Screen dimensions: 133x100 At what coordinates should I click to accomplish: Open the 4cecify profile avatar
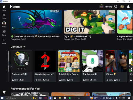[x=101, y=7]
